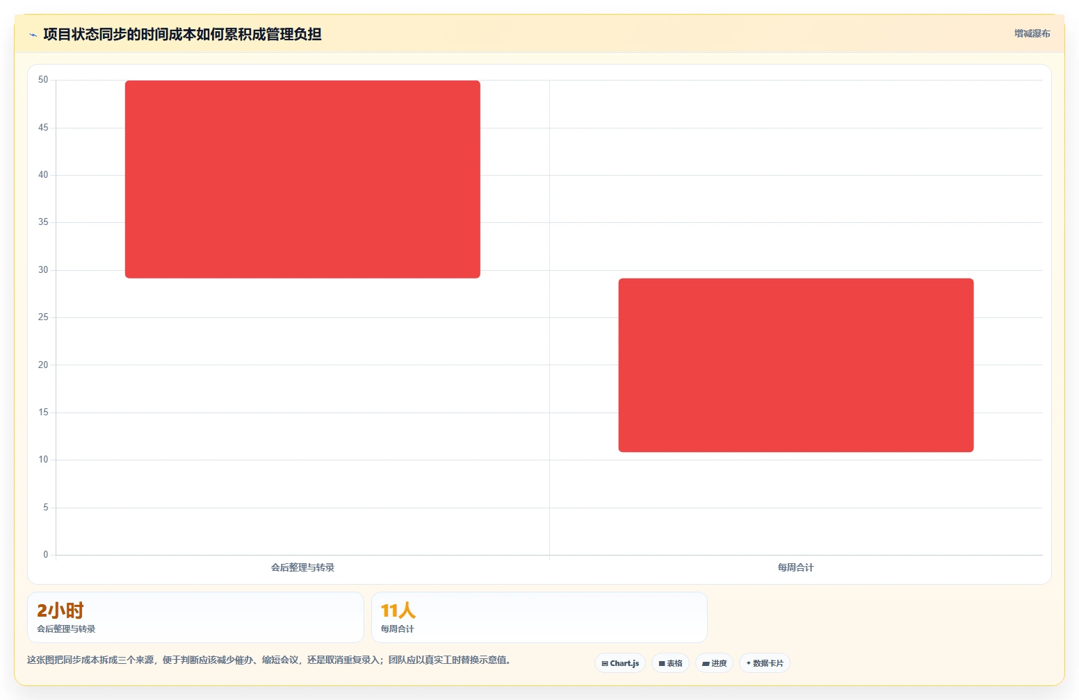The height and width of the screenshot is (700, 1079).
Task: Click the red bar for 每周合计
Action: (796, 365)
